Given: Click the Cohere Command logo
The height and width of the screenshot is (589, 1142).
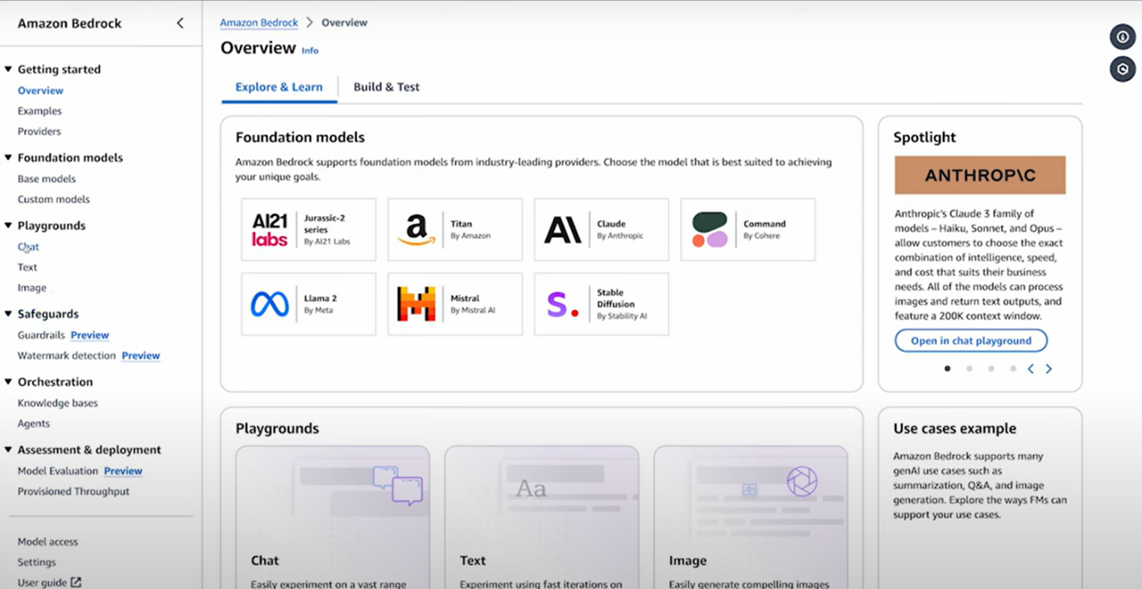Looking at the screenshot, I should click(x=709, y=230).
